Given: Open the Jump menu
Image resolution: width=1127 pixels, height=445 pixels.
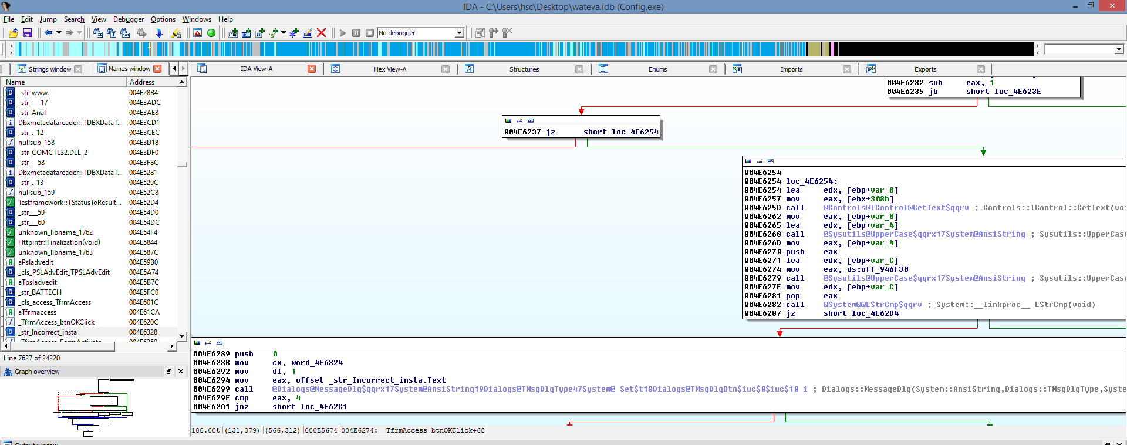Looking at the screenshot, I should (x=48, y=19).
